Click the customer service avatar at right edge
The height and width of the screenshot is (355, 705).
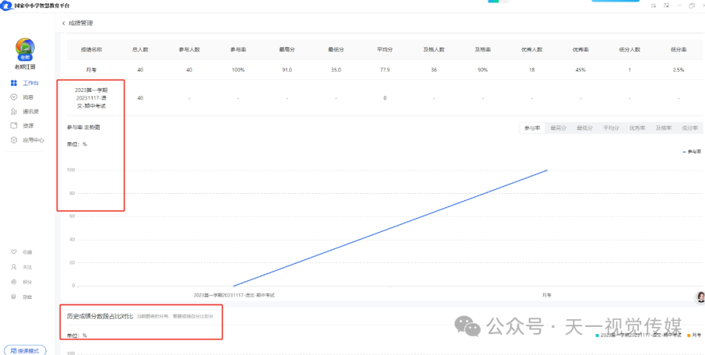(x=700, y=297)
